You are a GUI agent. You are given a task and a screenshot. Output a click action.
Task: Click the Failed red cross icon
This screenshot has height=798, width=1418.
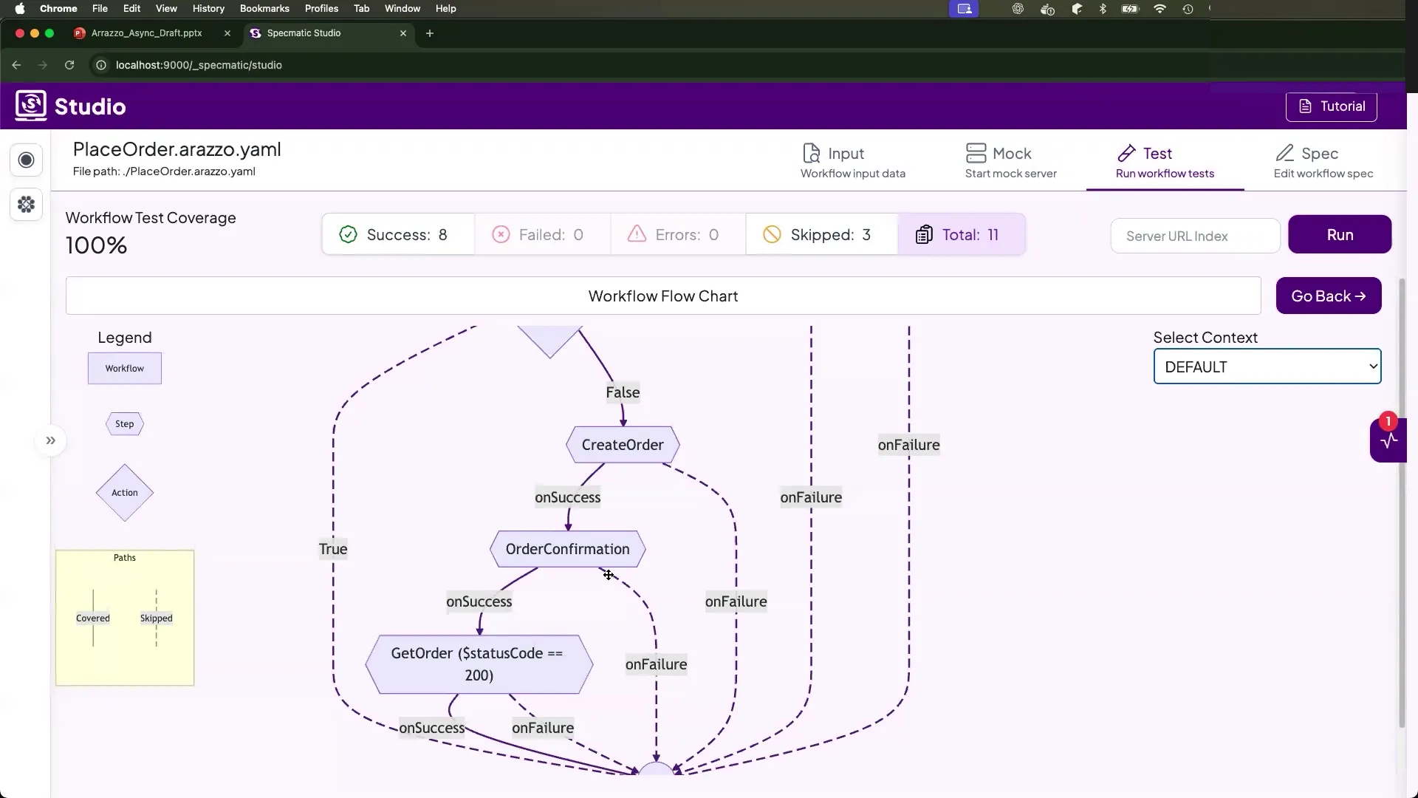point(501,235)
